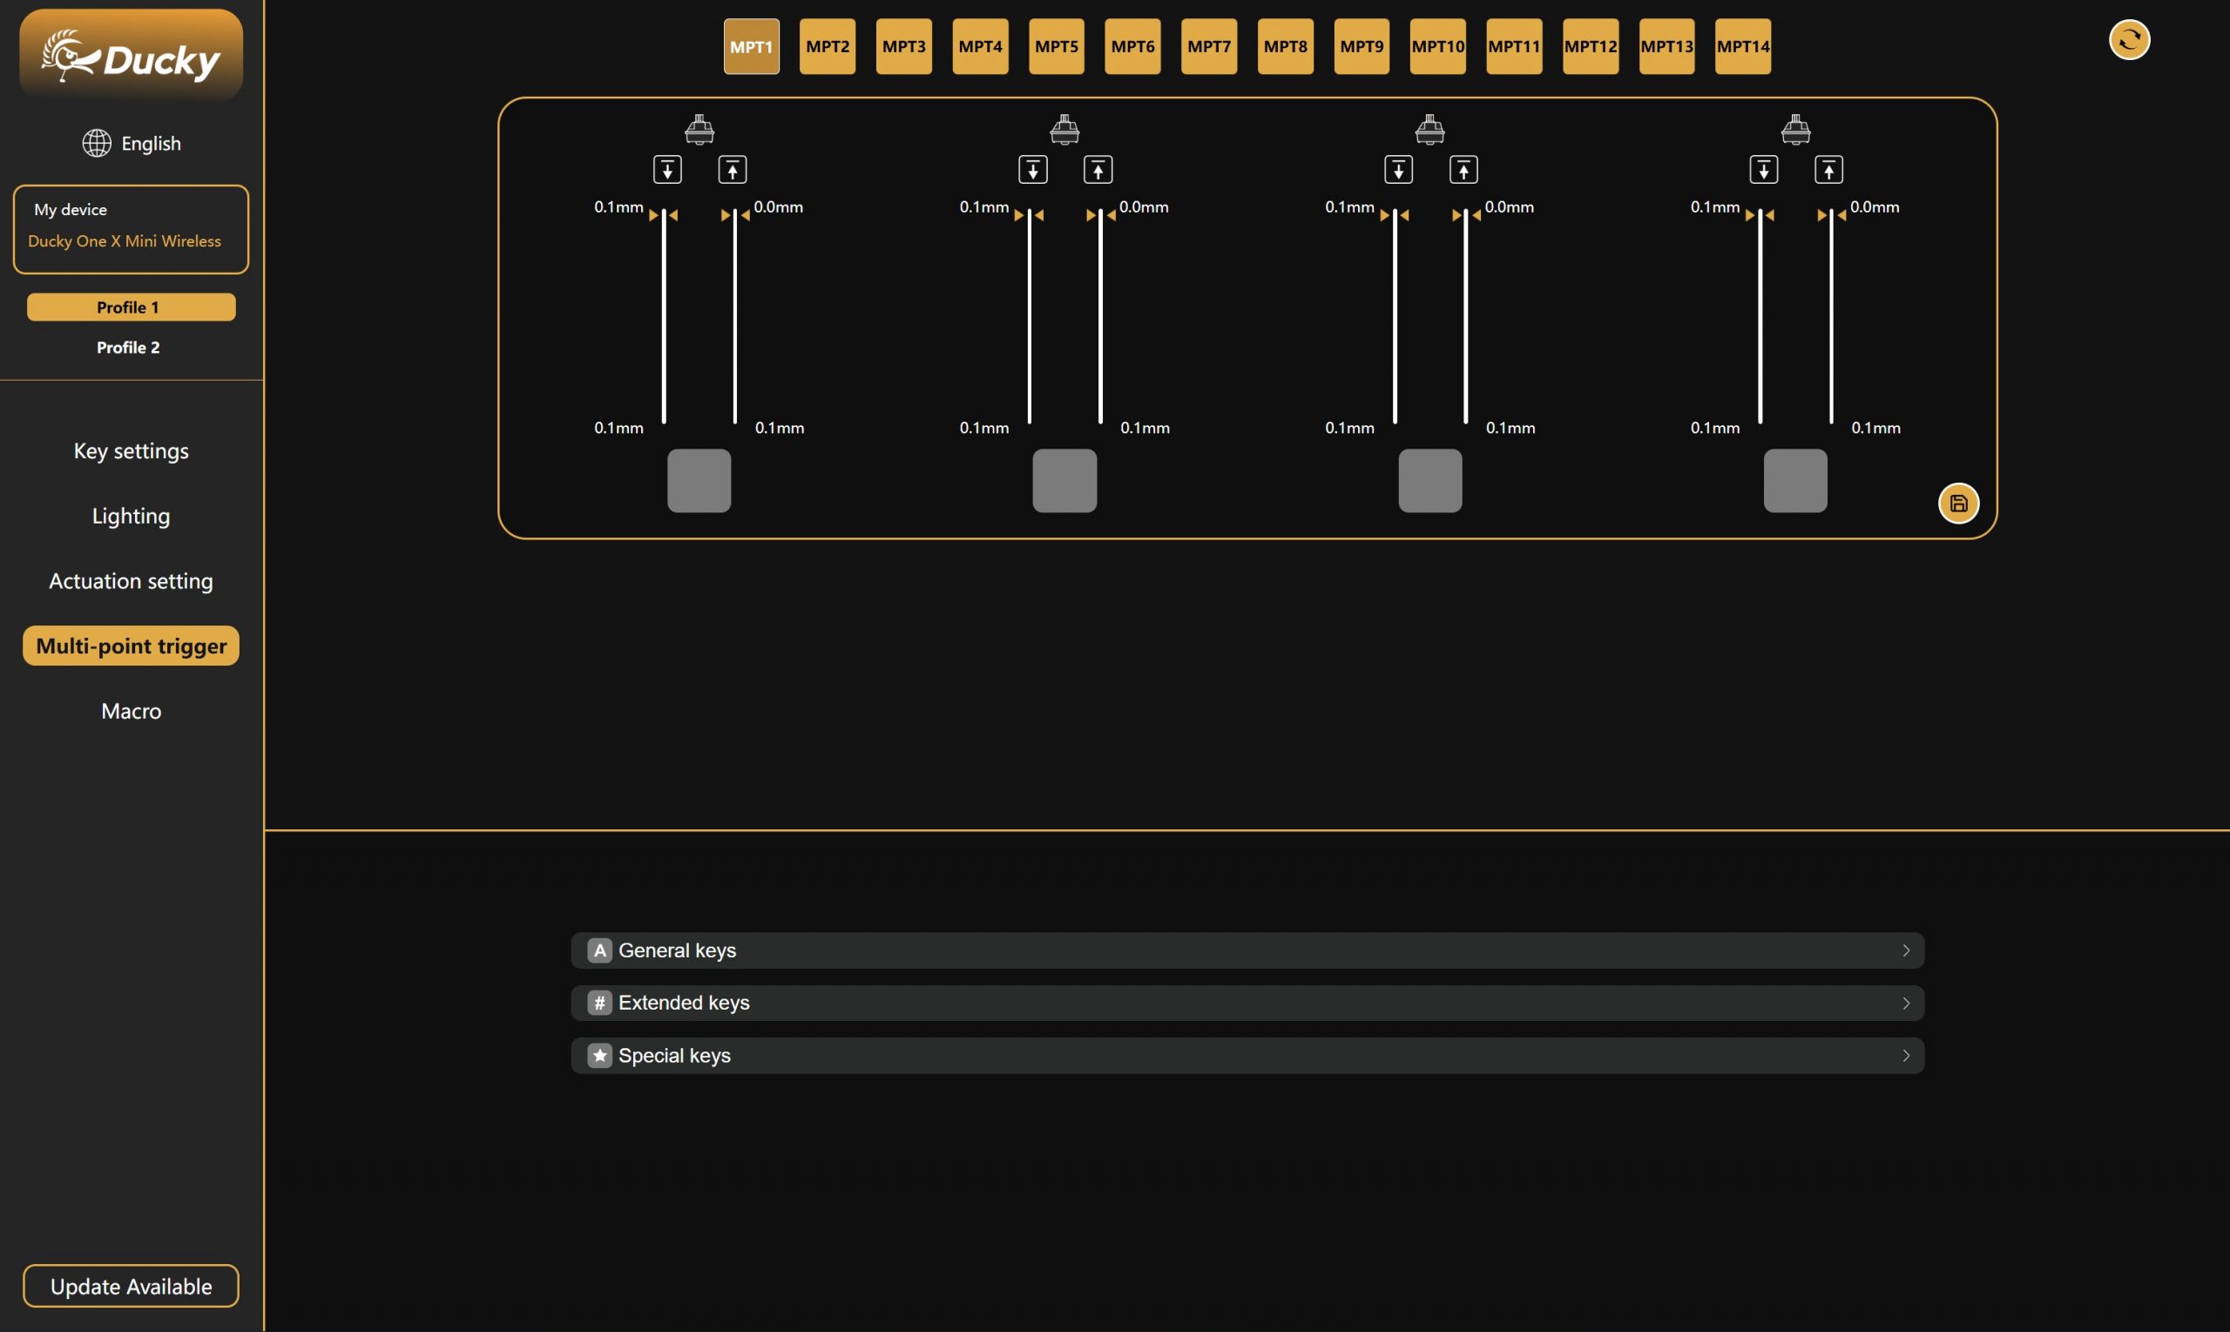Expand the Extended keys section

point(1247,1003)
